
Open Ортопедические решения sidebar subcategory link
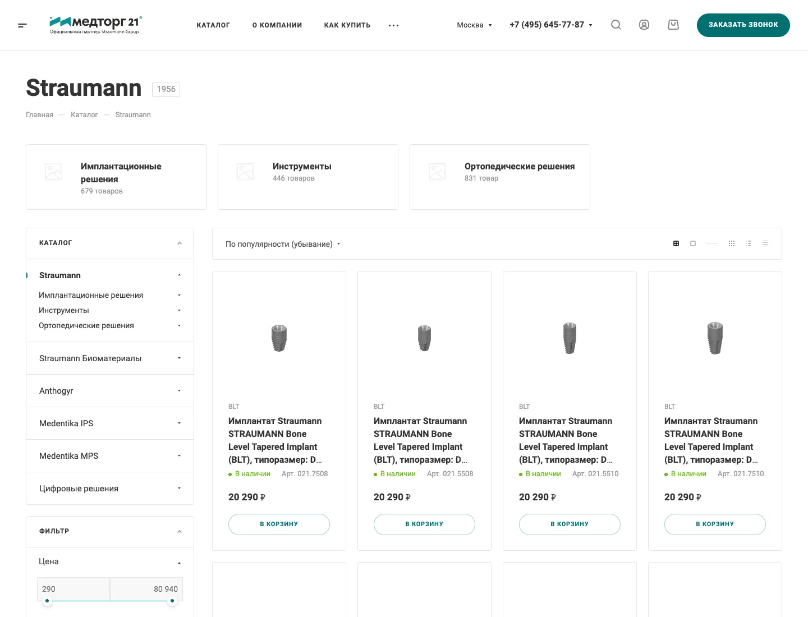click(x=86, y=325)
